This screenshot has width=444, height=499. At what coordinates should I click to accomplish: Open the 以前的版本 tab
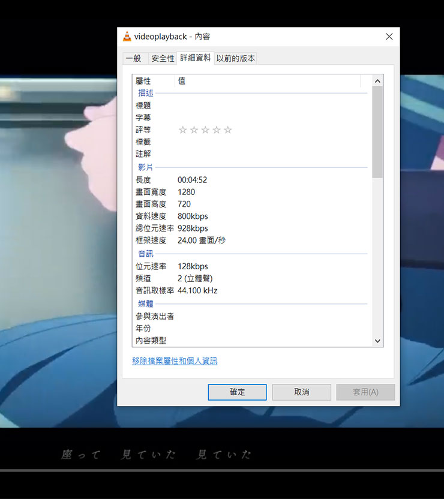(x=236, y=58)
